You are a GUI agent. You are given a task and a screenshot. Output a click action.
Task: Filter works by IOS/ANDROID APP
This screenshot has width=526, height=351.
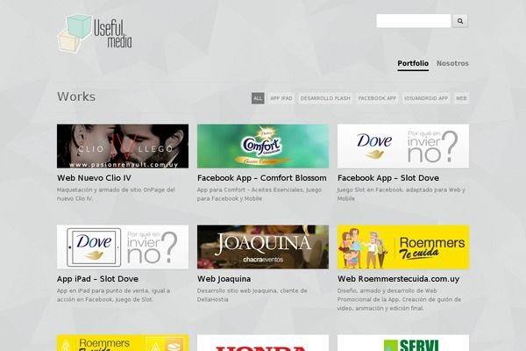[426, 98]
